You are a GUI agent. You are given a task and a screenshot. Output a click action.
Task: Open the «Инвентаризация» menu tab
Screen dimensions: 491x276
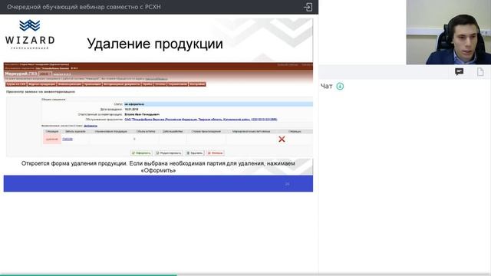[x=70, y=84]
